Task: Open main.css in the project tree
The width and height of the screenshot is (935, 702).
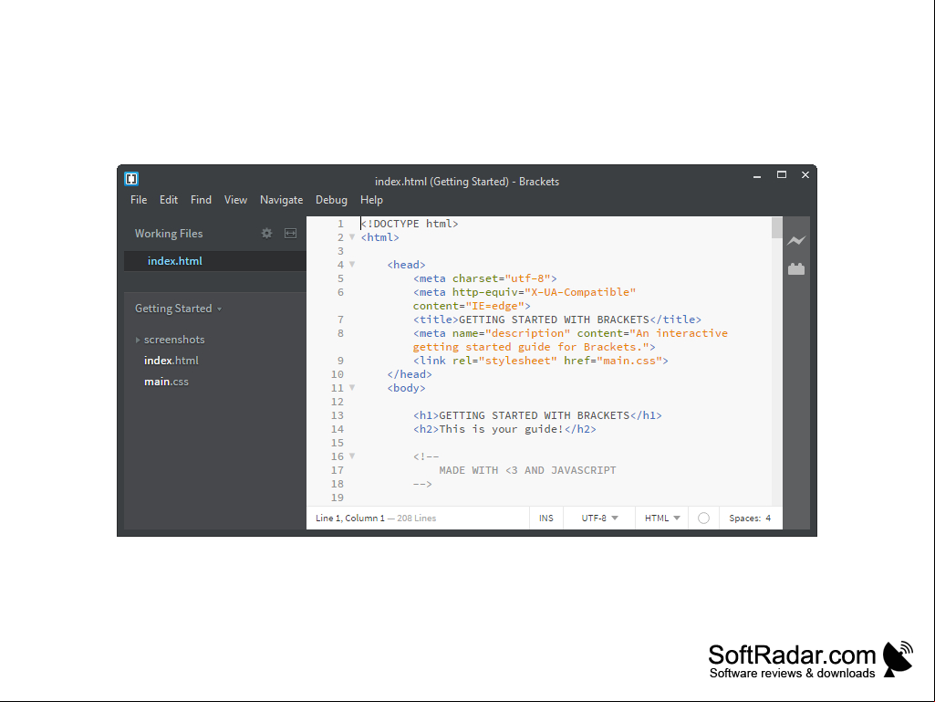Action: tap(166, 382)
